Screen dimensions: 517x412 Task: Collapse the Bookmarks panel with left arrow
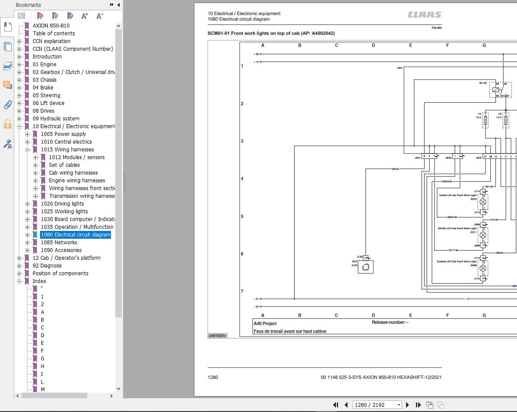point(117,5)
